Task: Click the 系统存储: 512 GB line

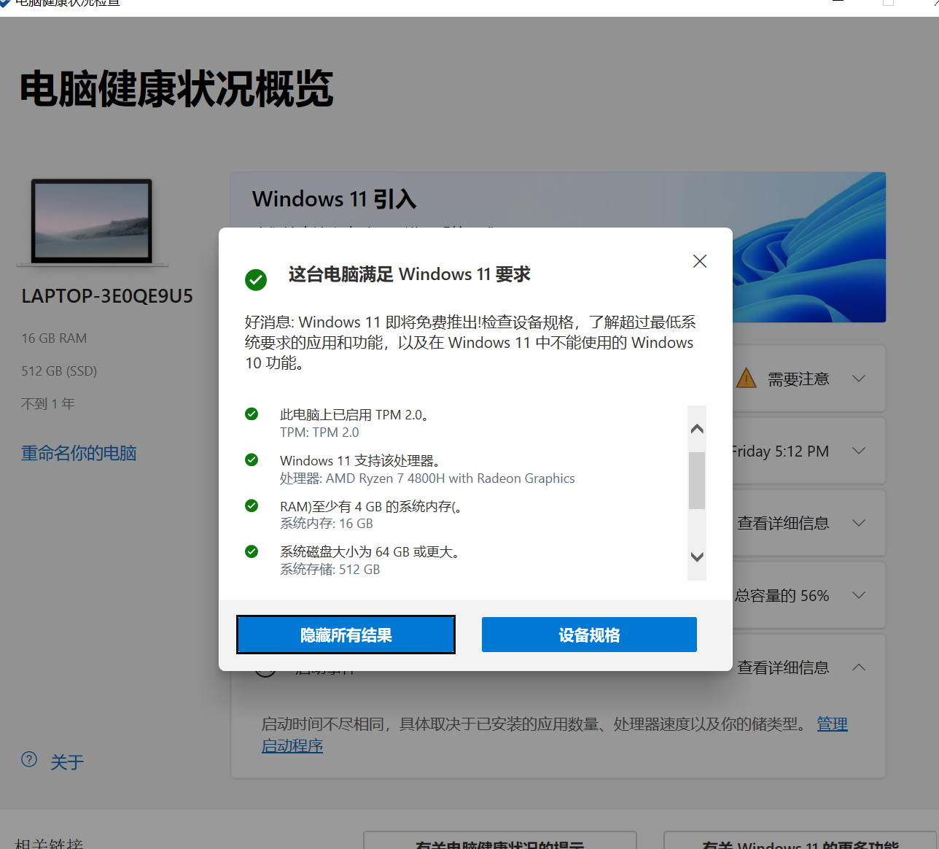Action: click(x=330, y=570)
